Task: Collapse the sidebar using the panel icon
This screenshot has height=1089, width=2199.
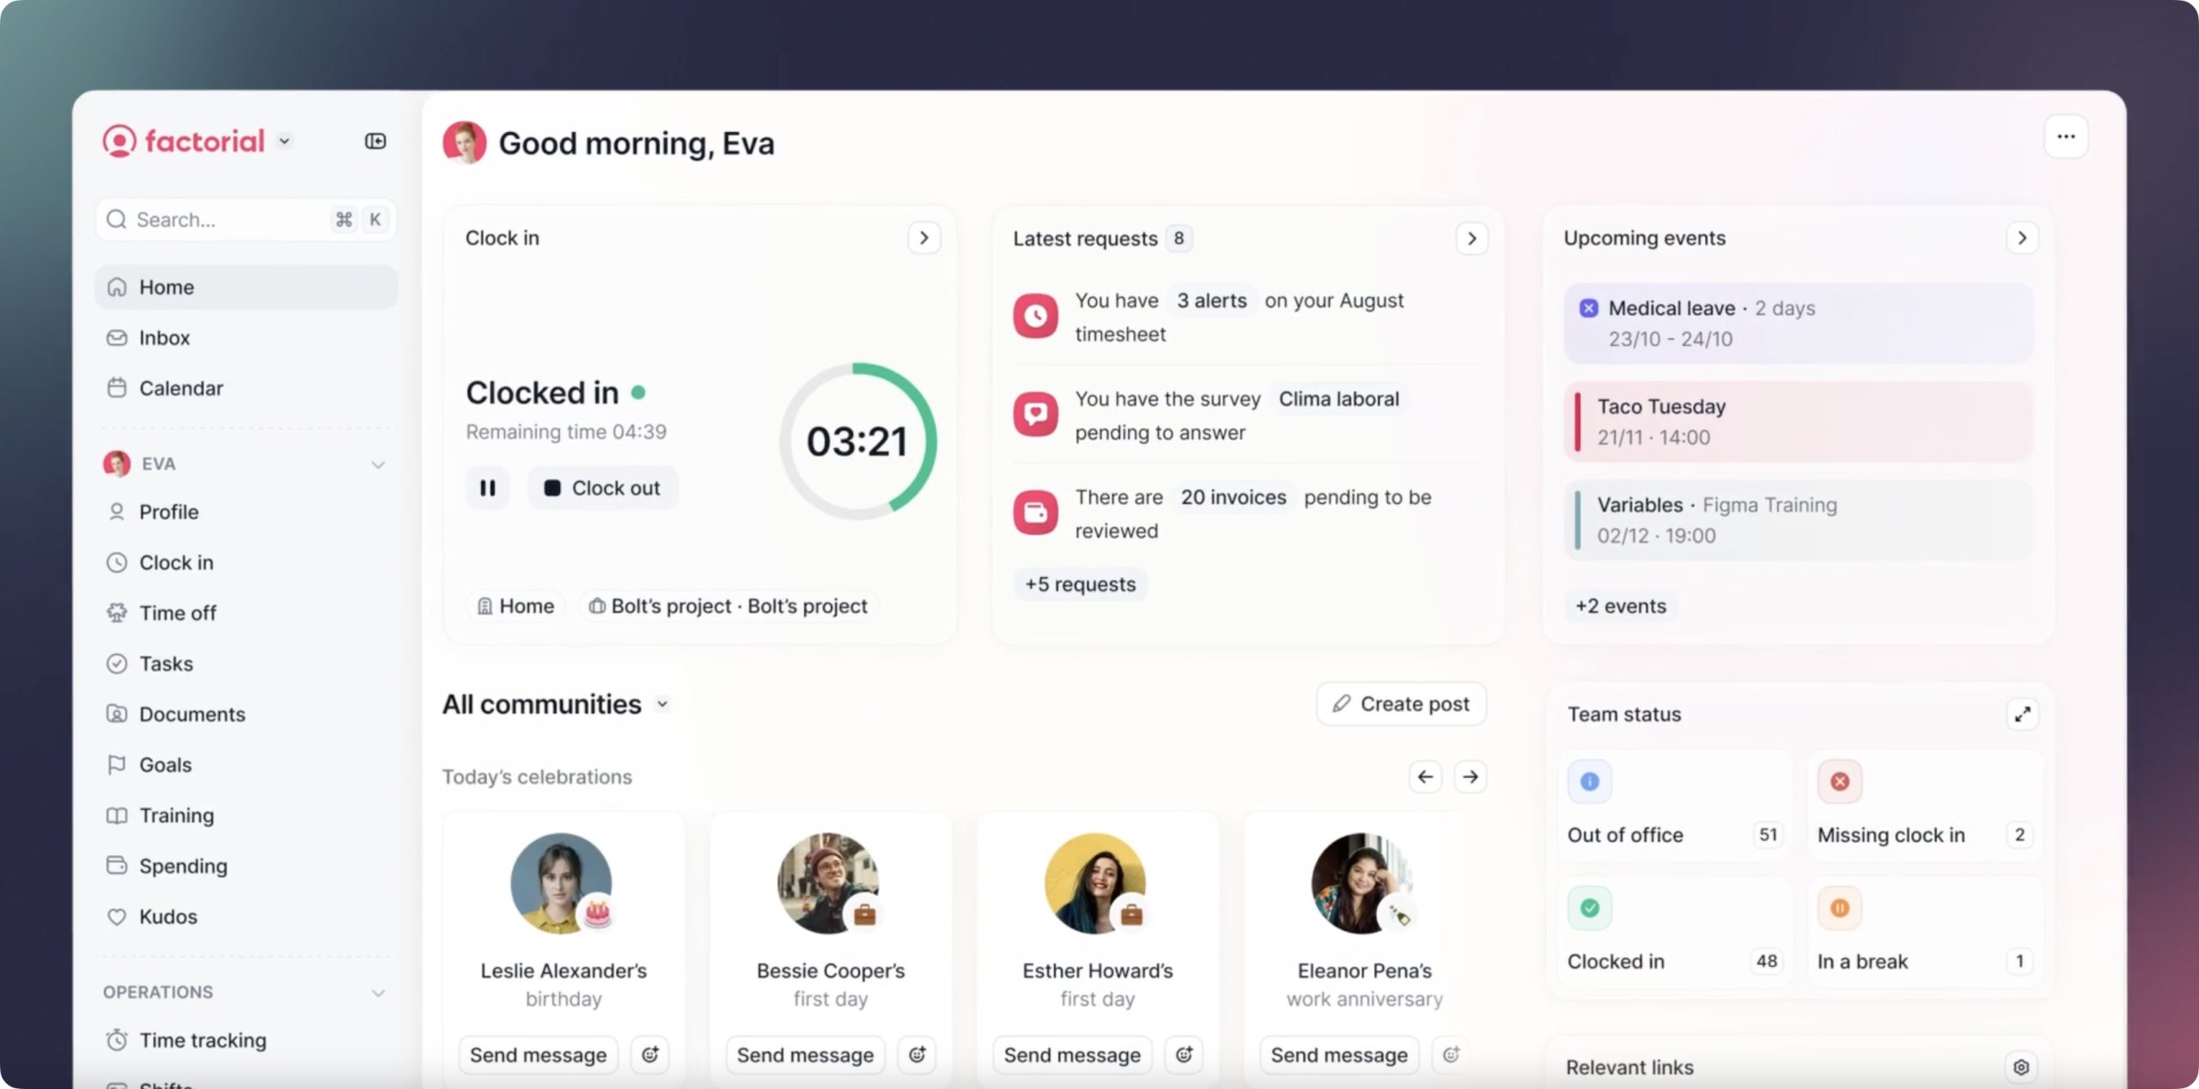Action: [x=375, y=141]
